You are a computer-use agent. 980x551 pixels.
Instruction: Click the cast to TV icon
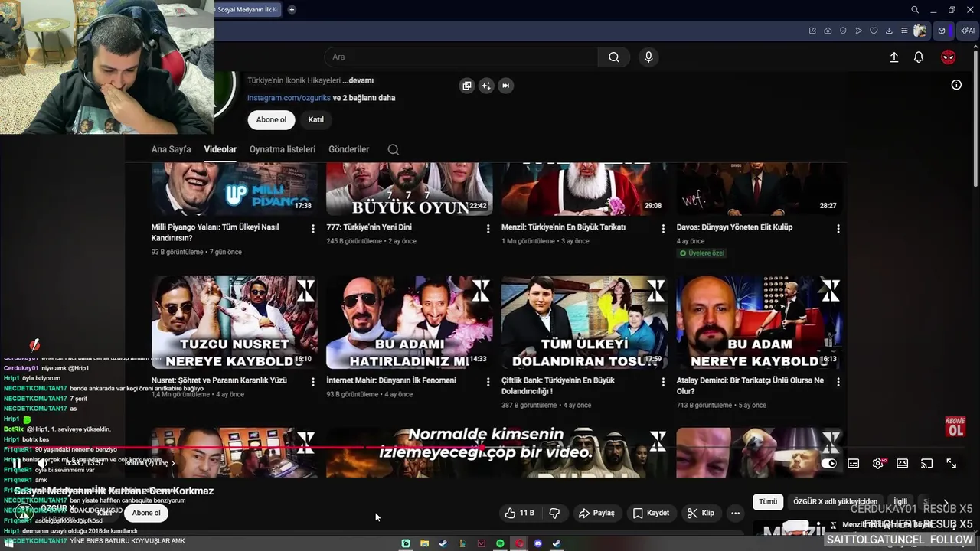tap(926, 463)
